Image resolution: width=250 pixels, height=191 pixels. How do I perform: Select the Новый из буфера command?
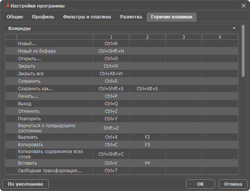55,51
